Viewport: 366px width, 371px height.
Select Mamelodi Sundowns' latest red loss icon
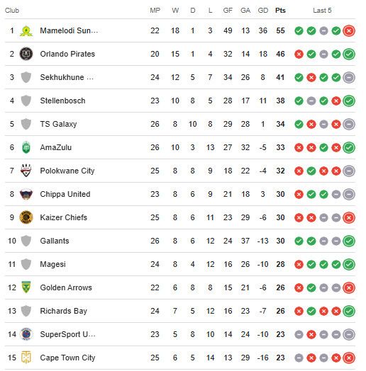[x=349, y=30]
